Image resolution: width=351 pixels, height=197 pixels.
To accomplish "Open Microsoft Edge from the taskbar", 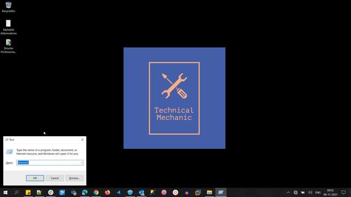I will tap(85, 192).
